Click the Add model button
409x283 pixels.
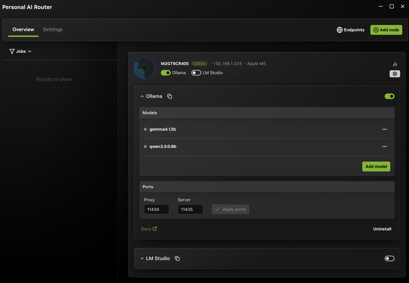coord(376,167)
